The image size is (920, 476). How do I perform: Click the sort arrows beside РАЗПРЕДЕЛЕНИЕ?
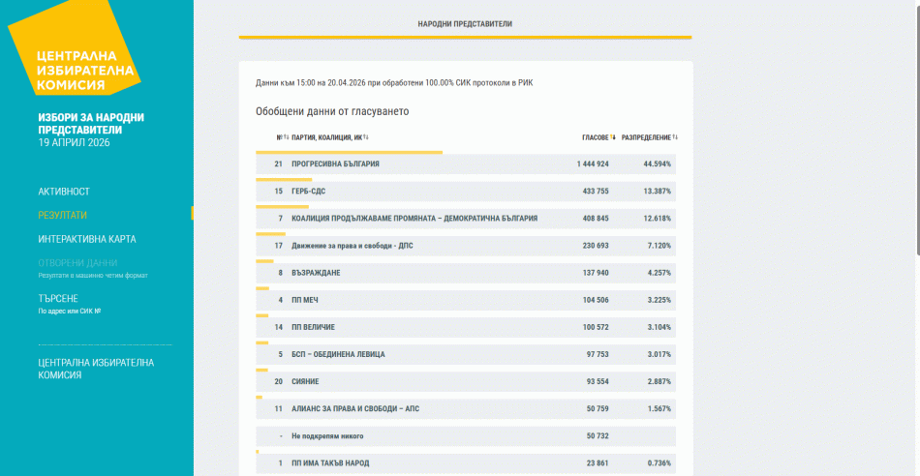pyautogui.click(x=675, y=137)
